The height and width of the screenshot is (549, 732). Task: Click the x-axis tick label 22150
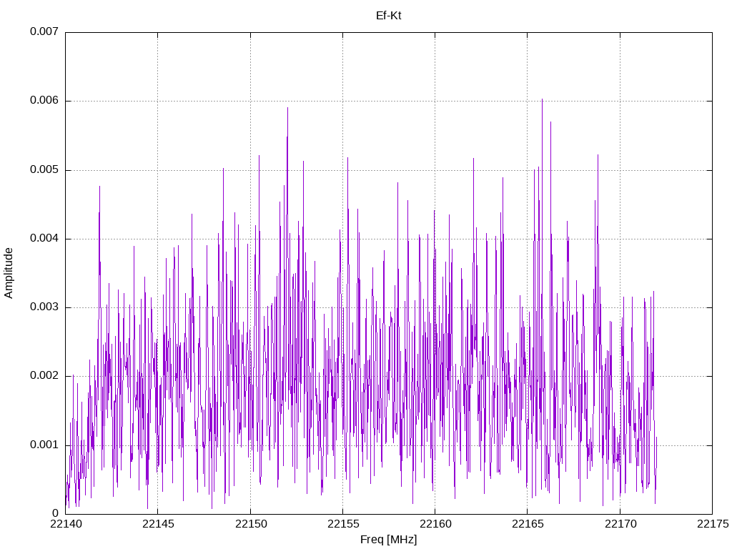pyautogui.click(x=251, y=524)
